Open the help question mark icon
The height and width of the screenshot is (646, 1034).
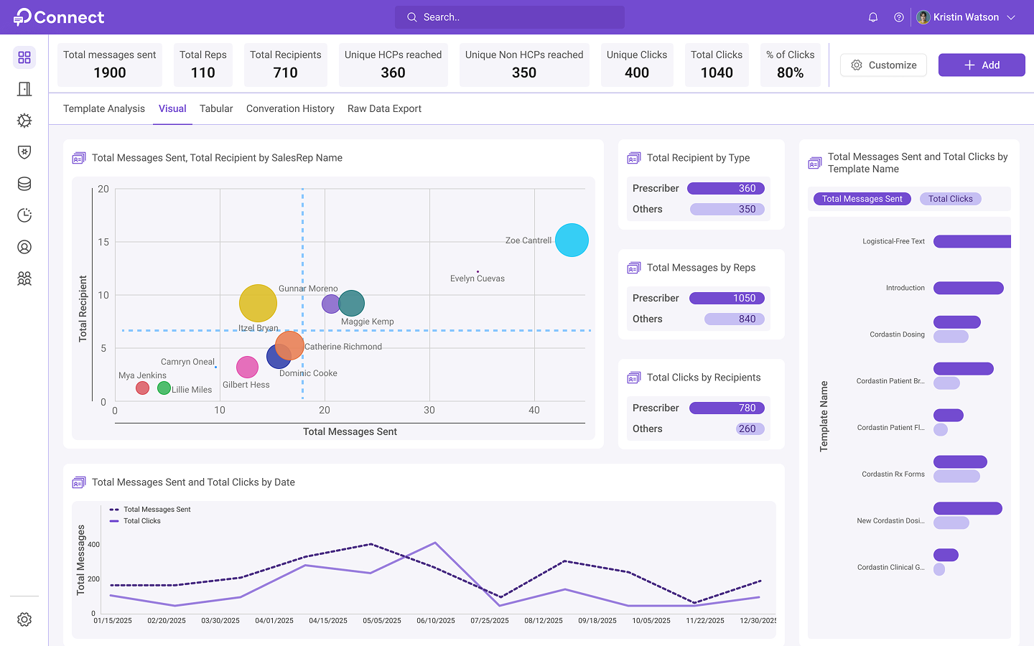click(x=899, y=17)
